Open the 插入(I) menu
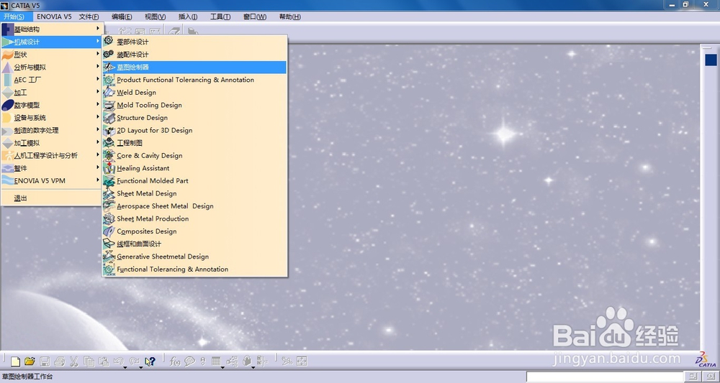 (x=188, y=17)
